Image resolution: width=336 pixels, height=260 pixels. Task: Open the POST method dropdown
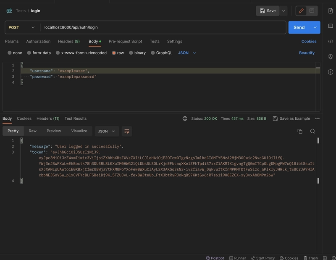click(21, 27)
